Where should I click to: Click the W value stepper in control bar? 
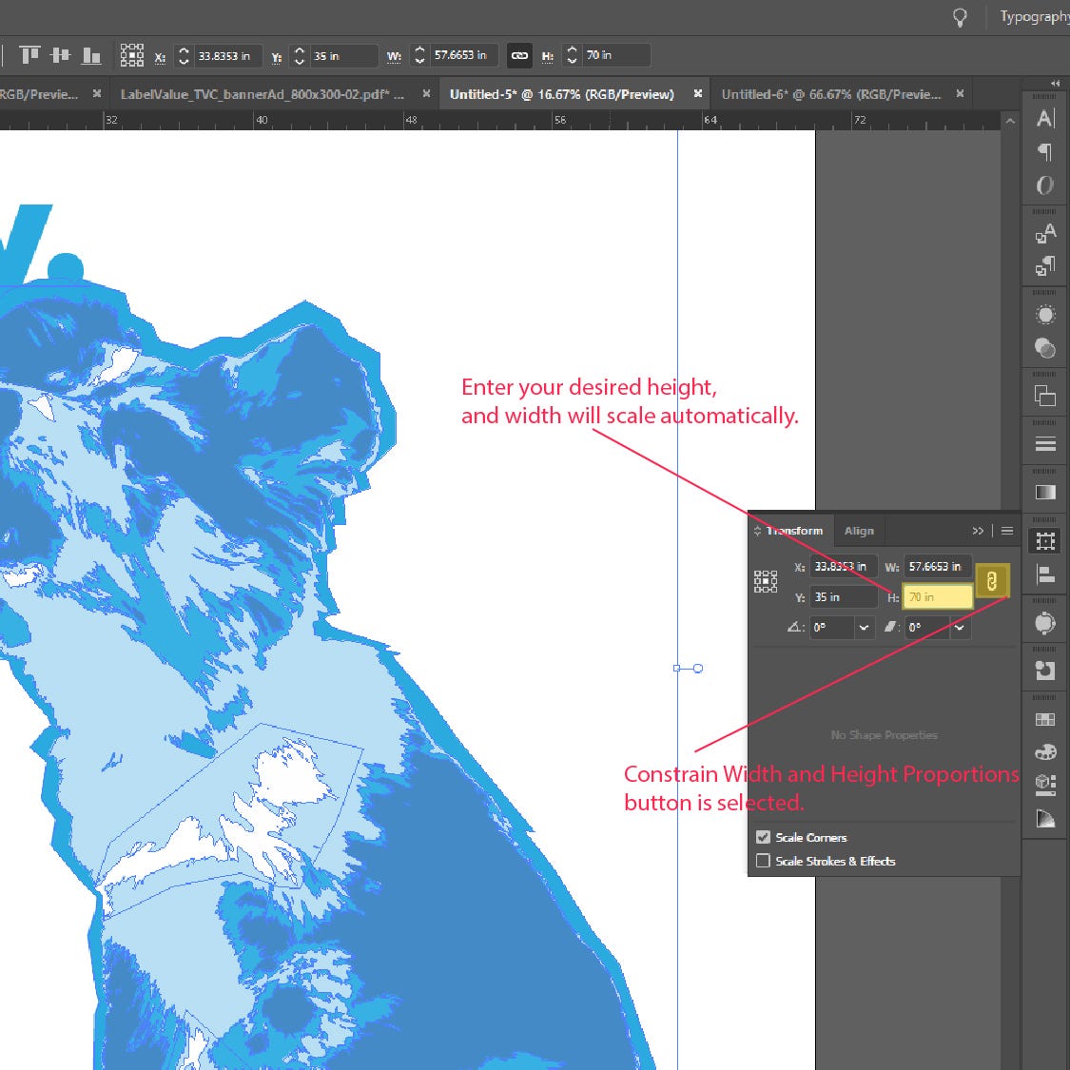(419, 56)
